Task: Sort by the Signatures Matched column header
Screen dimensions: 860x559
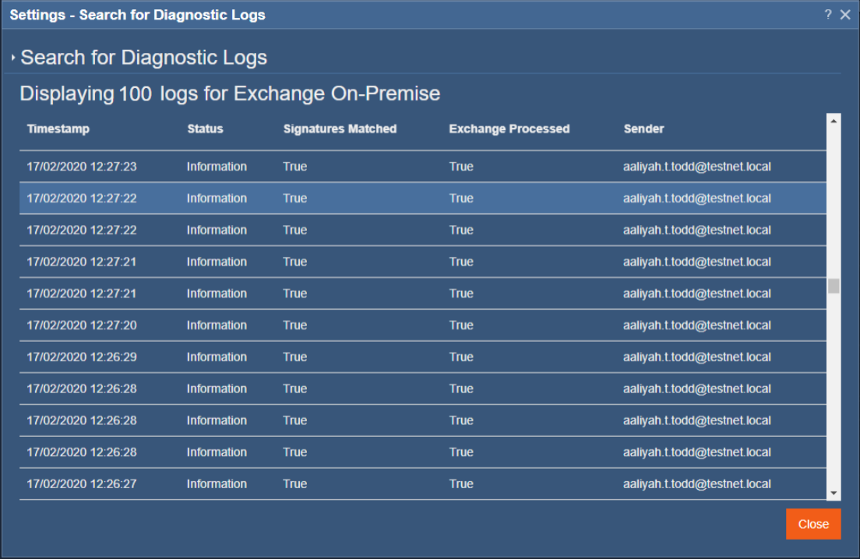Action: click(x=340, y=128)
